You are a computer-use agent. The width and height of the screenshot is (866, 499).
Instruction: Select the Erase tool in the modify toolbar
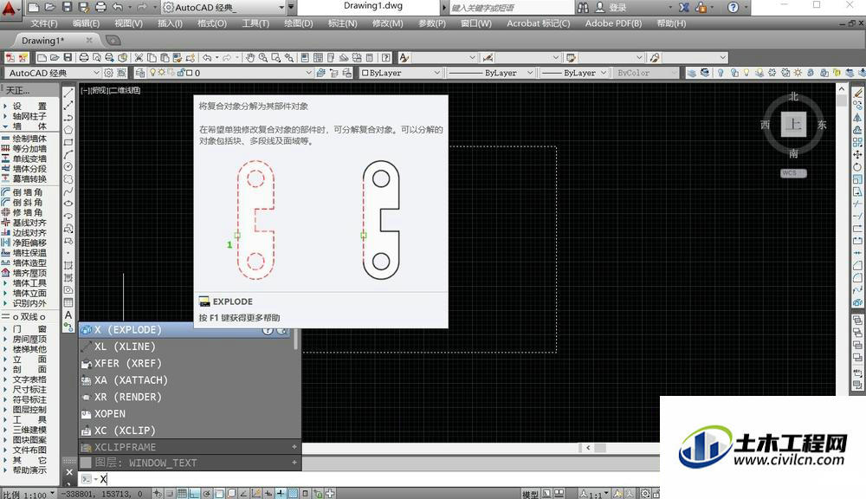click(857, 94)
